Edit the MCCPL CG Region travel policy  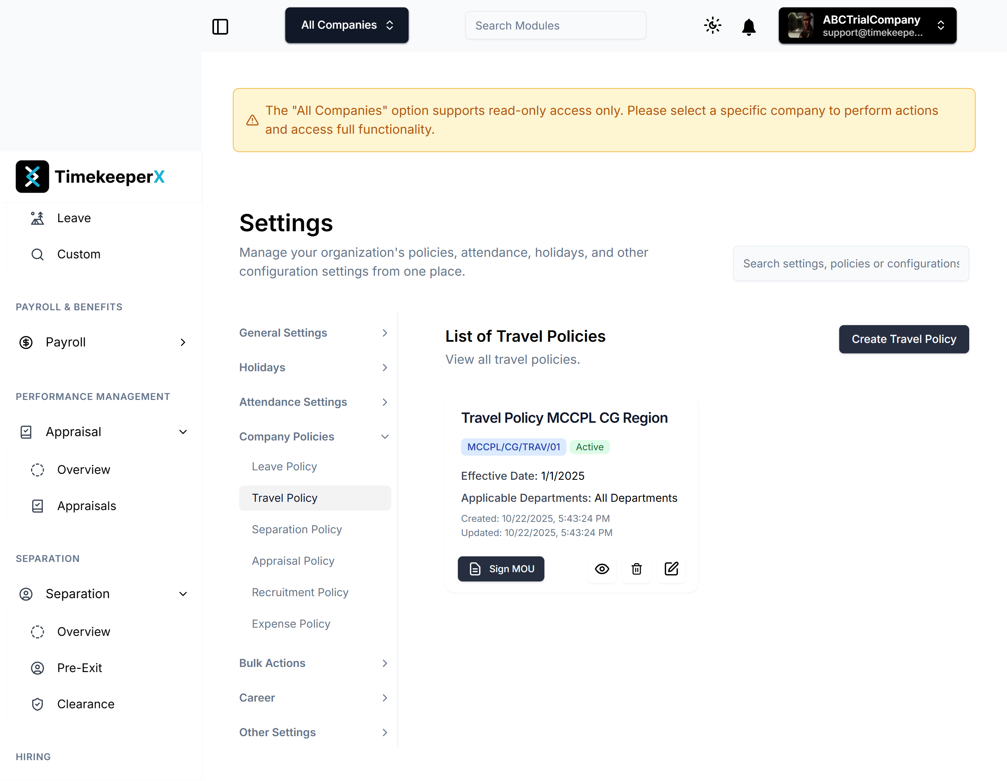[x=671, y=569]
